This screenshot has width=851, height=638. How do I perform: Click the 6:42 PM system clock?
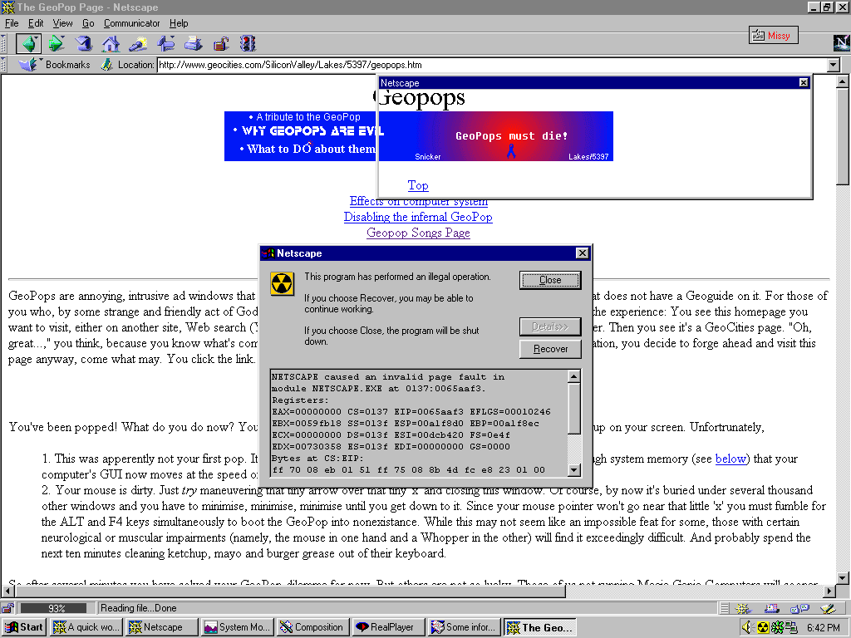click(x=824, y=628)
